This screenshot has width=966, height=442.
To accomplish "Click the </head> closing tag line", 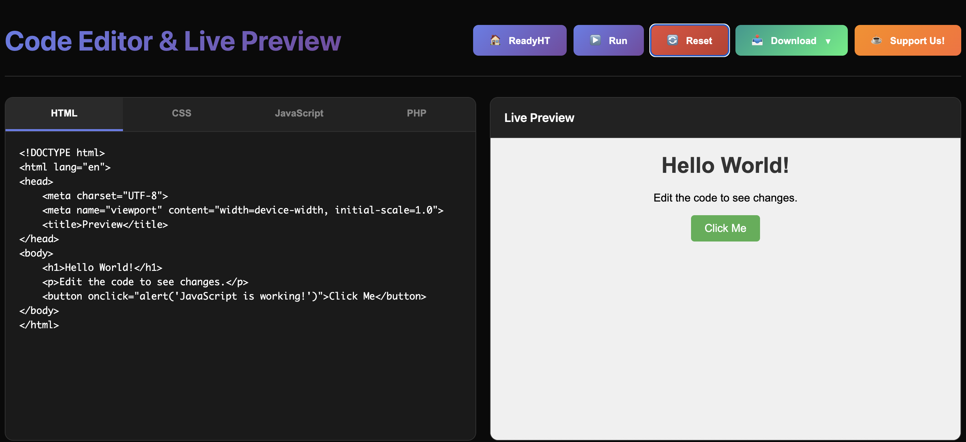I will [x=39, y=239].
